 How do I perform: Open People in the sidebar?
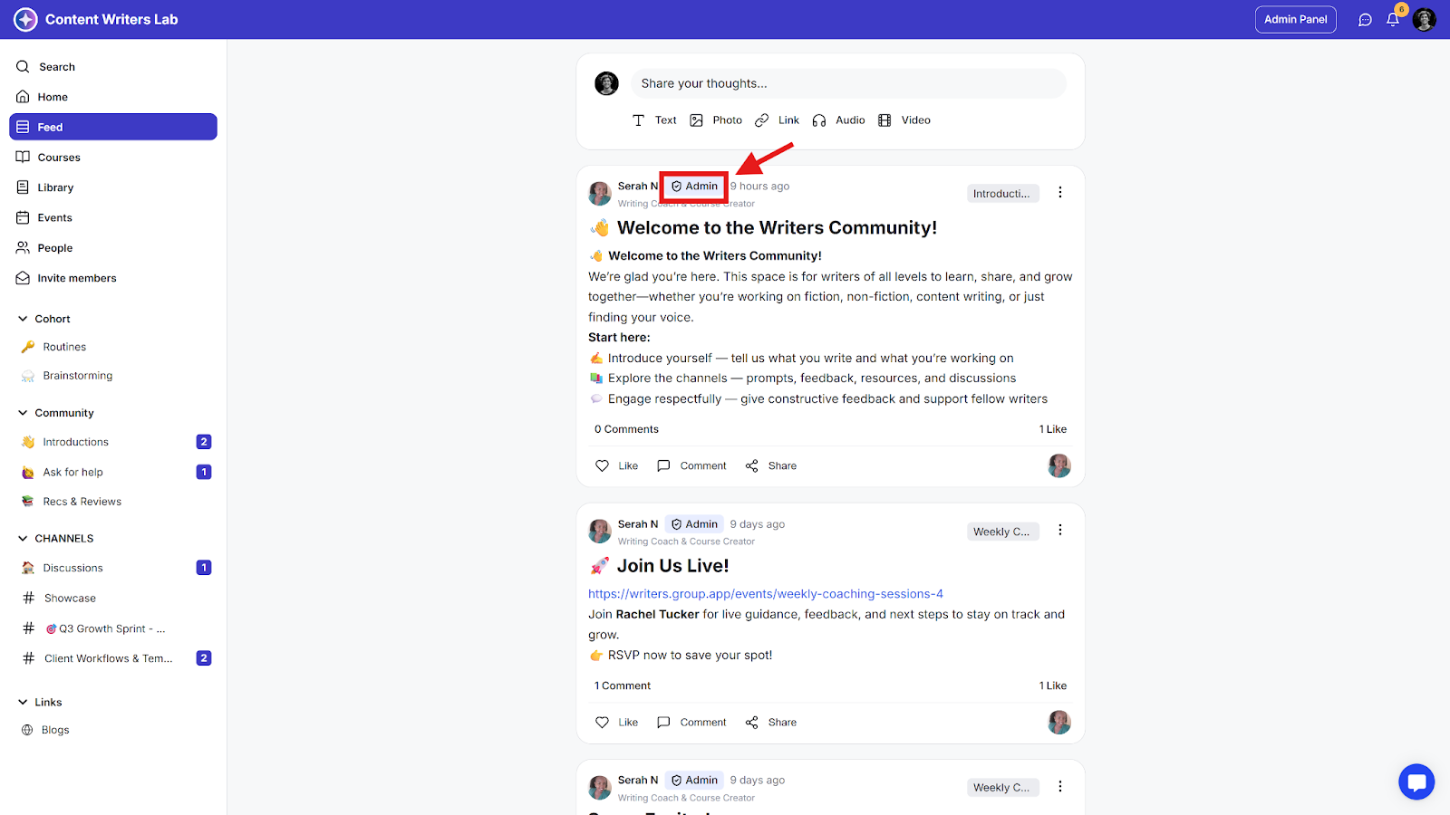click(x=113, y=248)
